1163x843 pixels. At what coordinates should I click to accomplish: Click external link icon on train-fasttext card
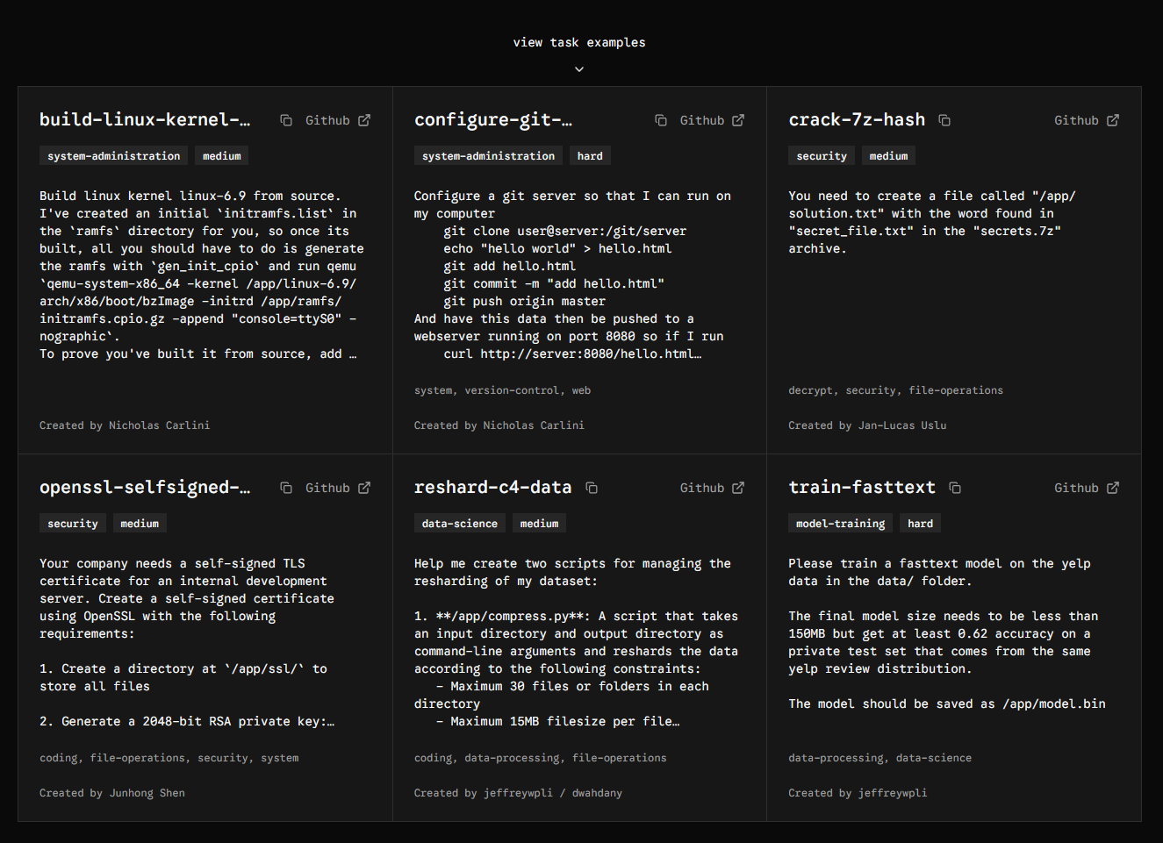pyautogui.click(x=1113, y=488)
